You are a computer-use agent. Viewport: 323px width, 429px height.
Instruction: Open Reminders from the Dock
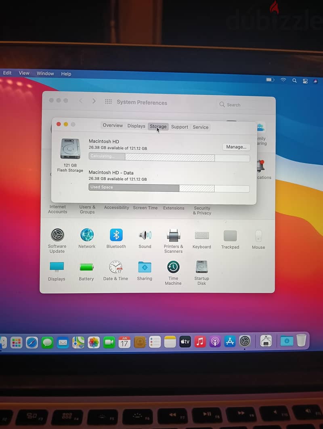155,342
